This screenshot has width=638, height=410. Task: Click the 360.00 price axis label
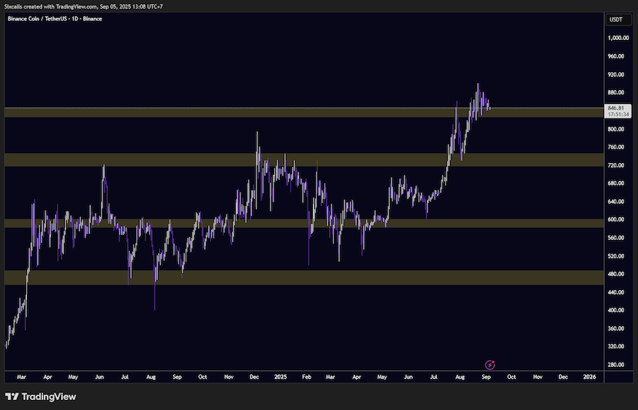click(x=616, y=328)
